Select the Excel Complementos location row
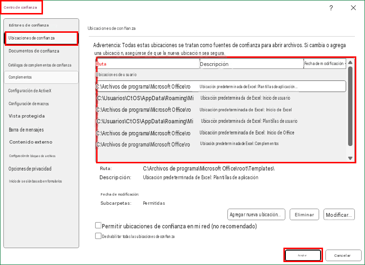The height and width of the screenshot is (265, 365). (x=221, y=144)
